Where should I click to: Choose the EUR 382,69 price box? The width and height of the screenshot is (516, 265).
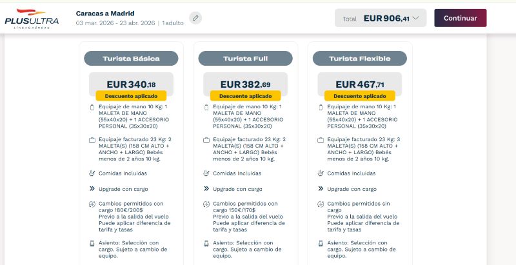point(245,84)
